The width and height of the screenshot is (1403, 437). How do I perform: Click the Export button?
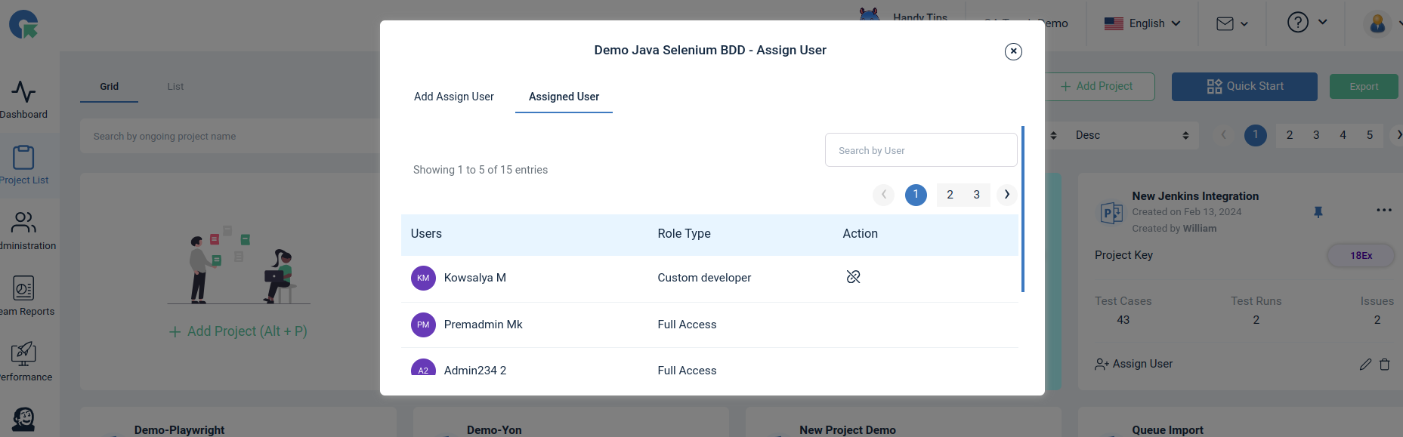pos(1364,86)
